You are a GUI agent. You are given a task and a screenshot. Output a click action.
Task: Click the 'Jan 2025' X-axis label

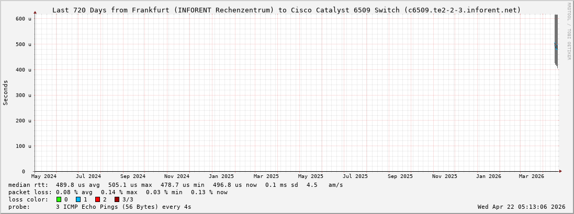pos(221,176)
